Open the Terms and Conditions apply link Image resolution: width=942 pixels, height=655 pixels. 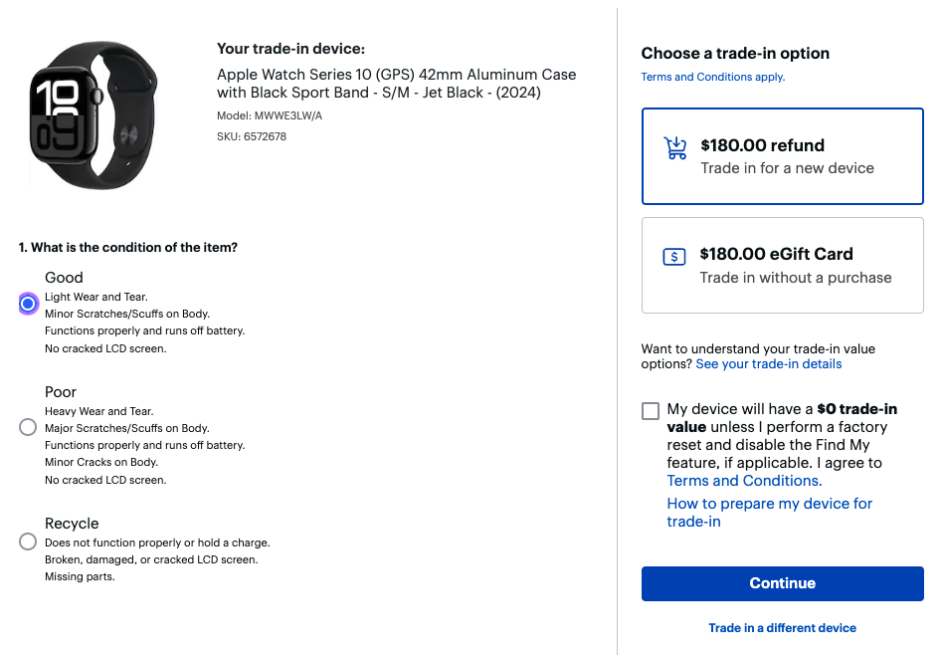(712, 77)
